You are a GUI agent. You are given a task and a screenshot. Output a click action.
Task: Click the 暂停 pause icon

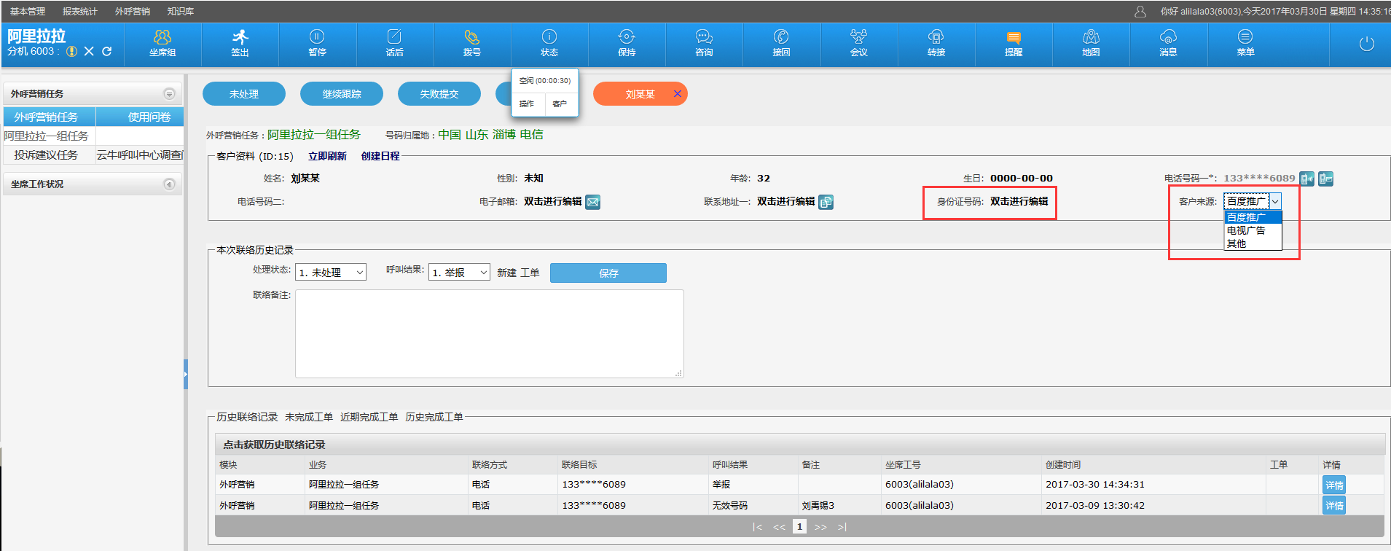tap(317, 43)
